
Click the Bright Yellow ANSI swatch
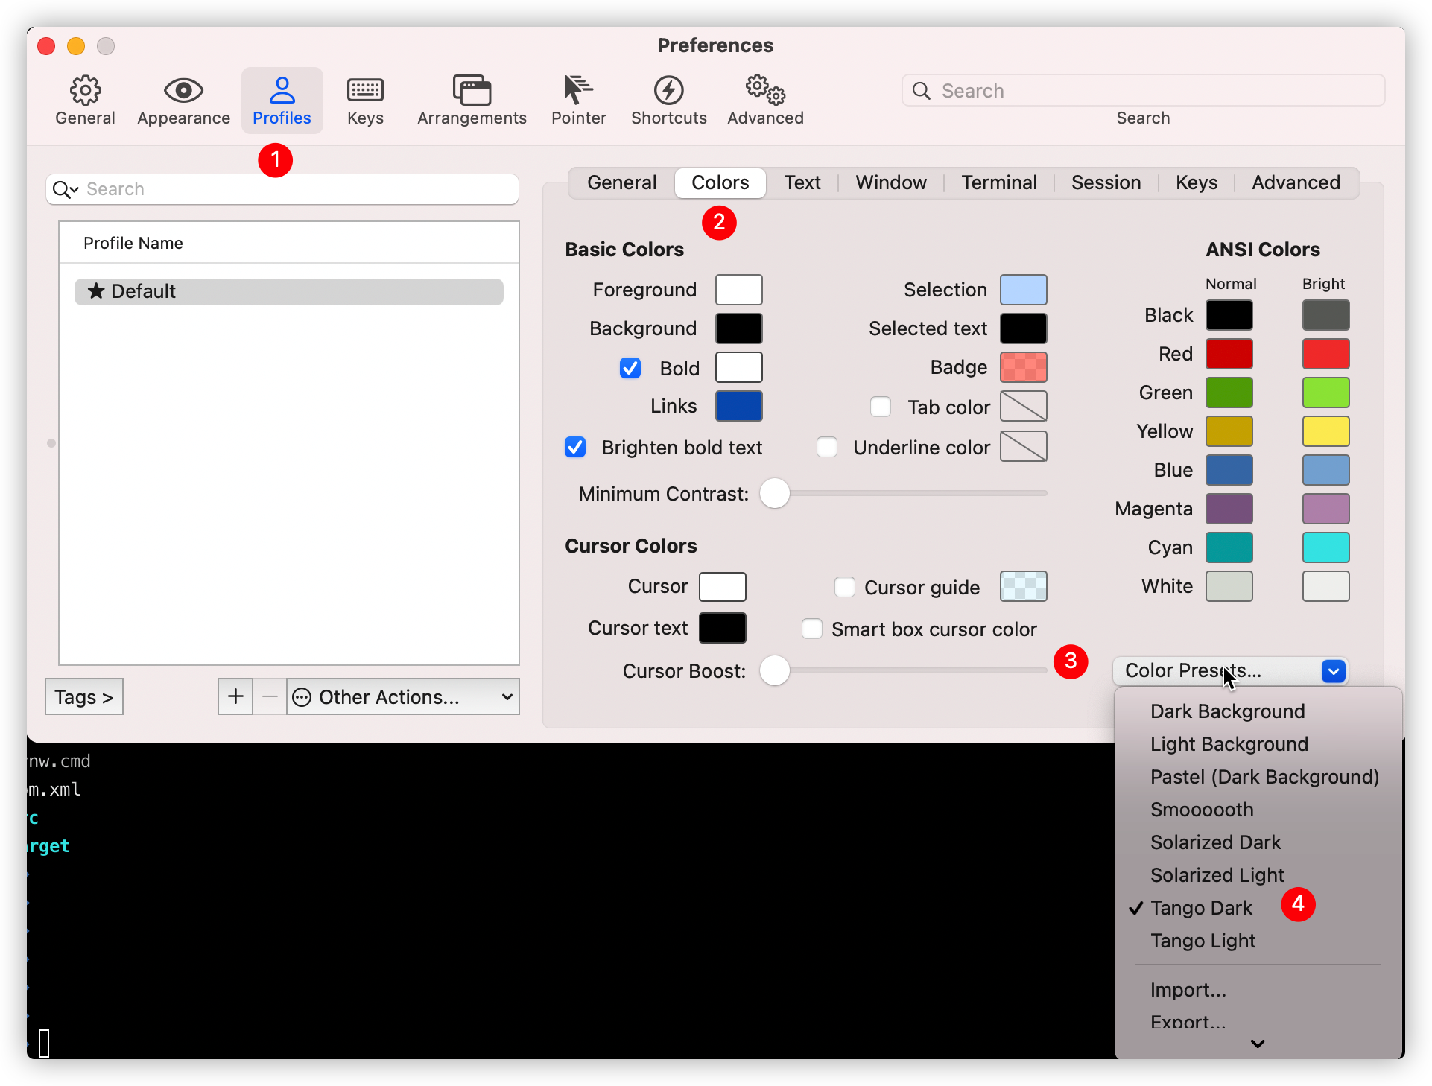click(1325, 431)
